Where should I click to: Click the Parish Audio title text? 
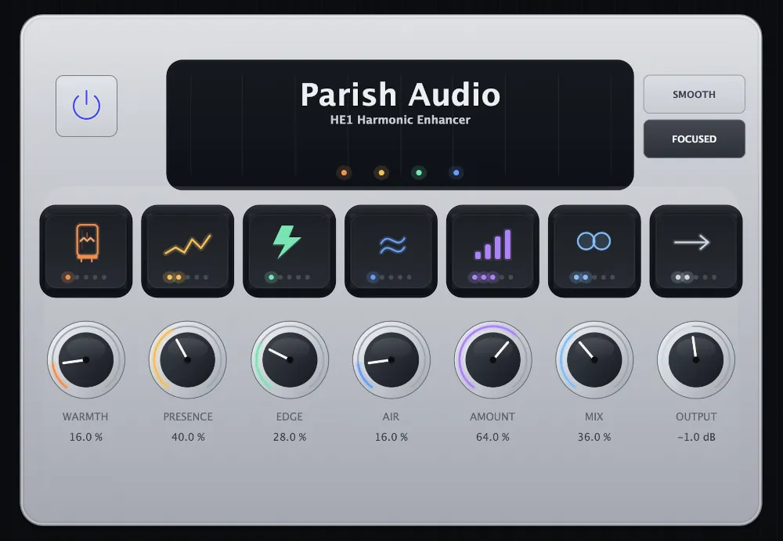(x=400, y=95)
